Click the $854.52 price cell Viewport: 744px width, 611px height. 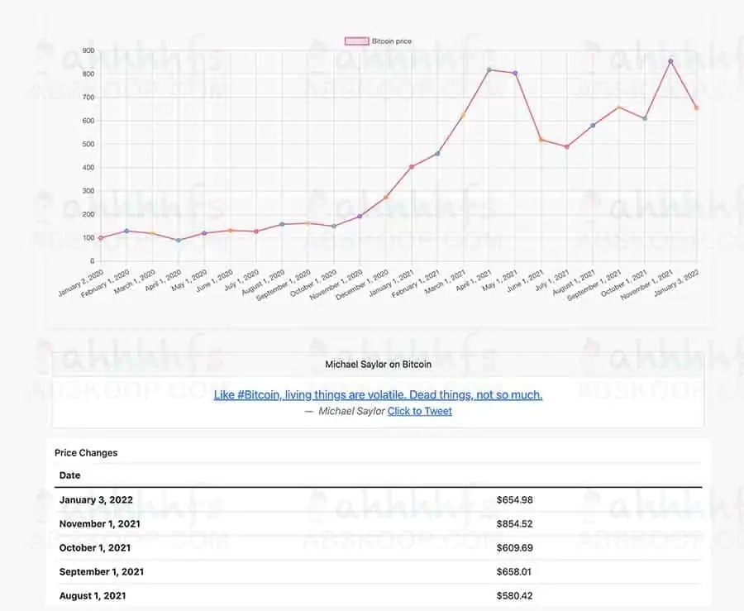tap(515, 524)
